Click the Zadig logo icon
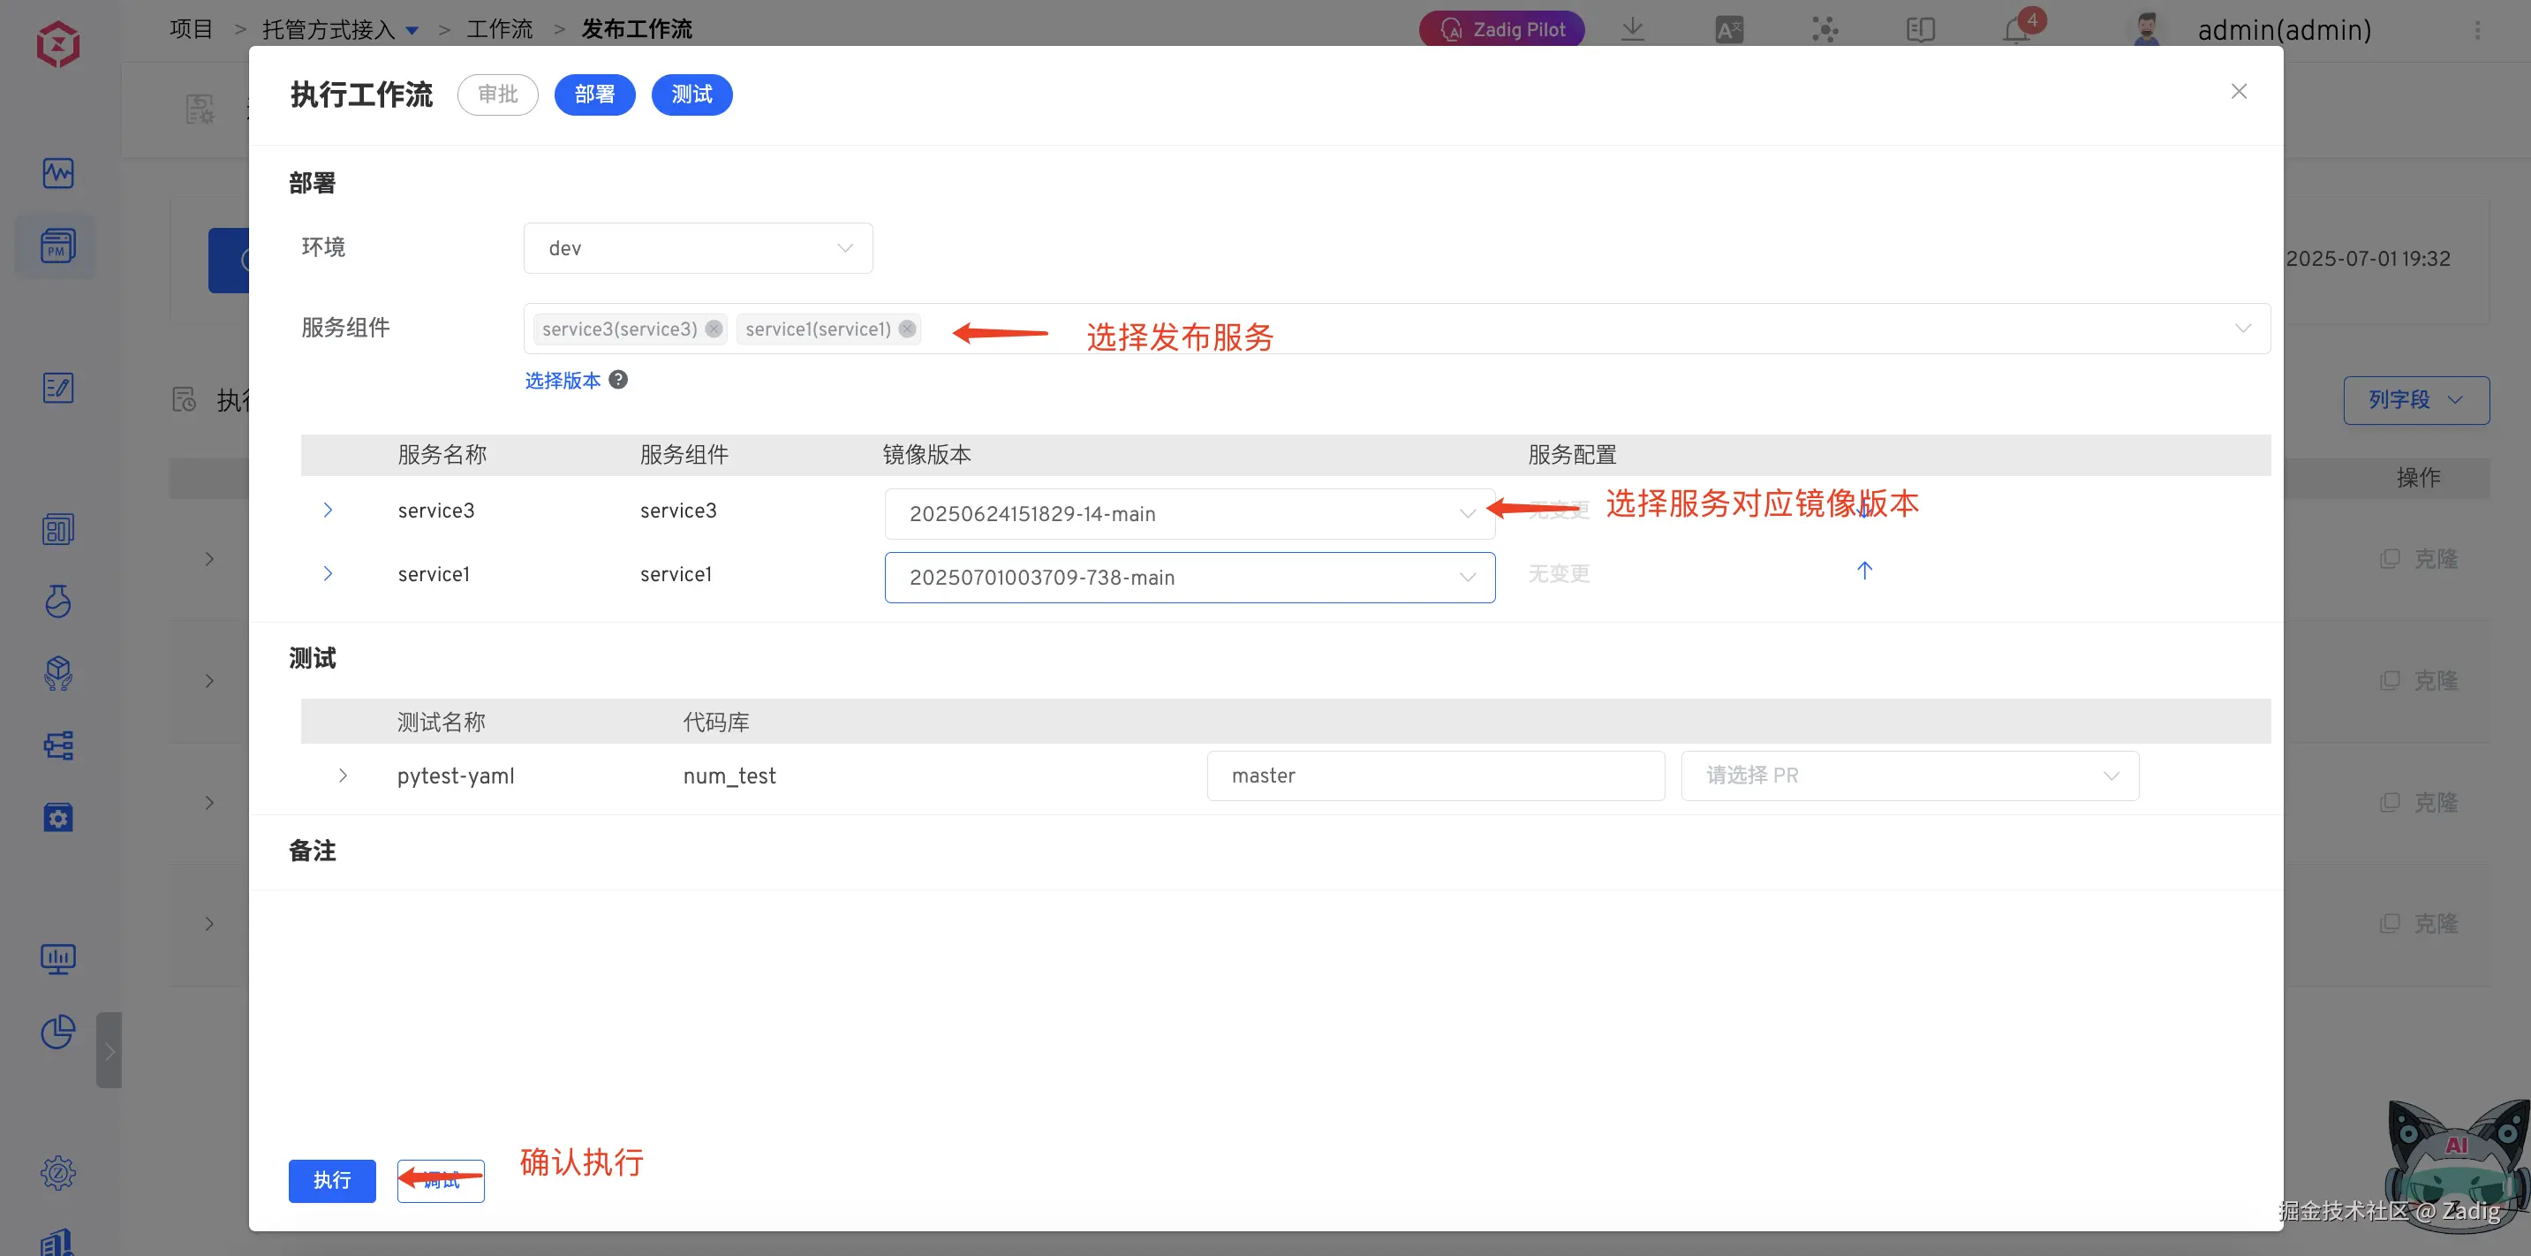This screenshot has width=2531, height=1256. (57, 43)
